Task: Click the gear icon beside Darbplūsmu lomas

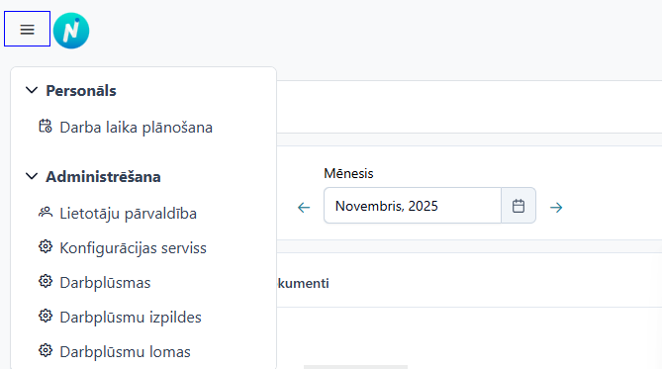Action: pyautogui.click(x=46, y=350)
